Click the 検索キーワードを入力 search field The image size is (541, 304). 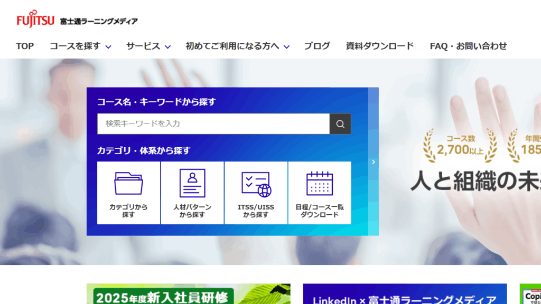(x=213, y=124)
